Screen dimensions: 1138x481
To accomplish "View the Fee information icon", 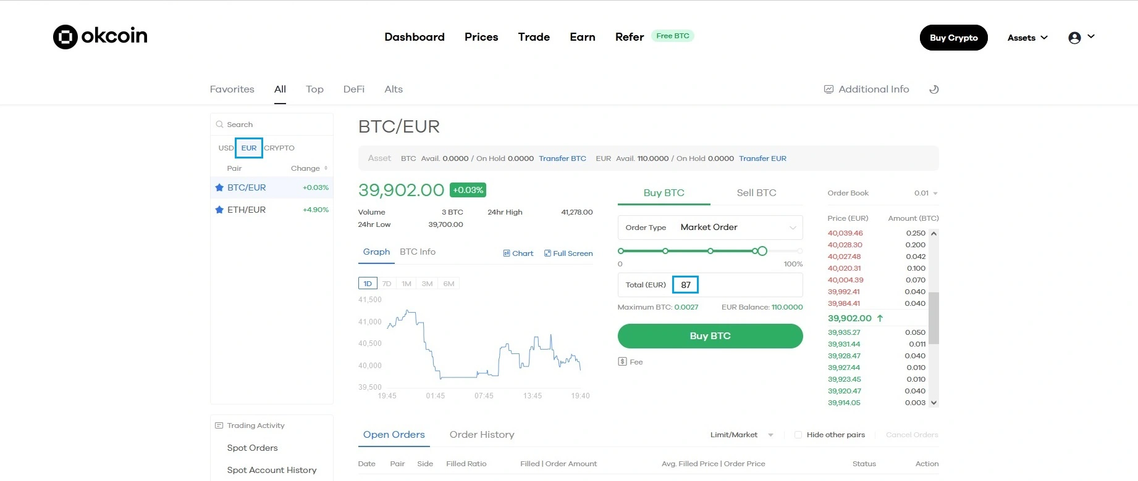I will pyautogui.click(x=623, y=361).
